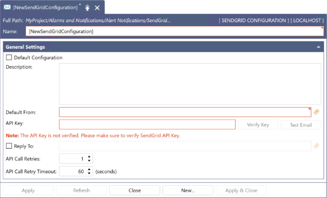Click the pin arrow icon on the tab
Viewport: 327px width, 198px height.
[x=87, y=8]
